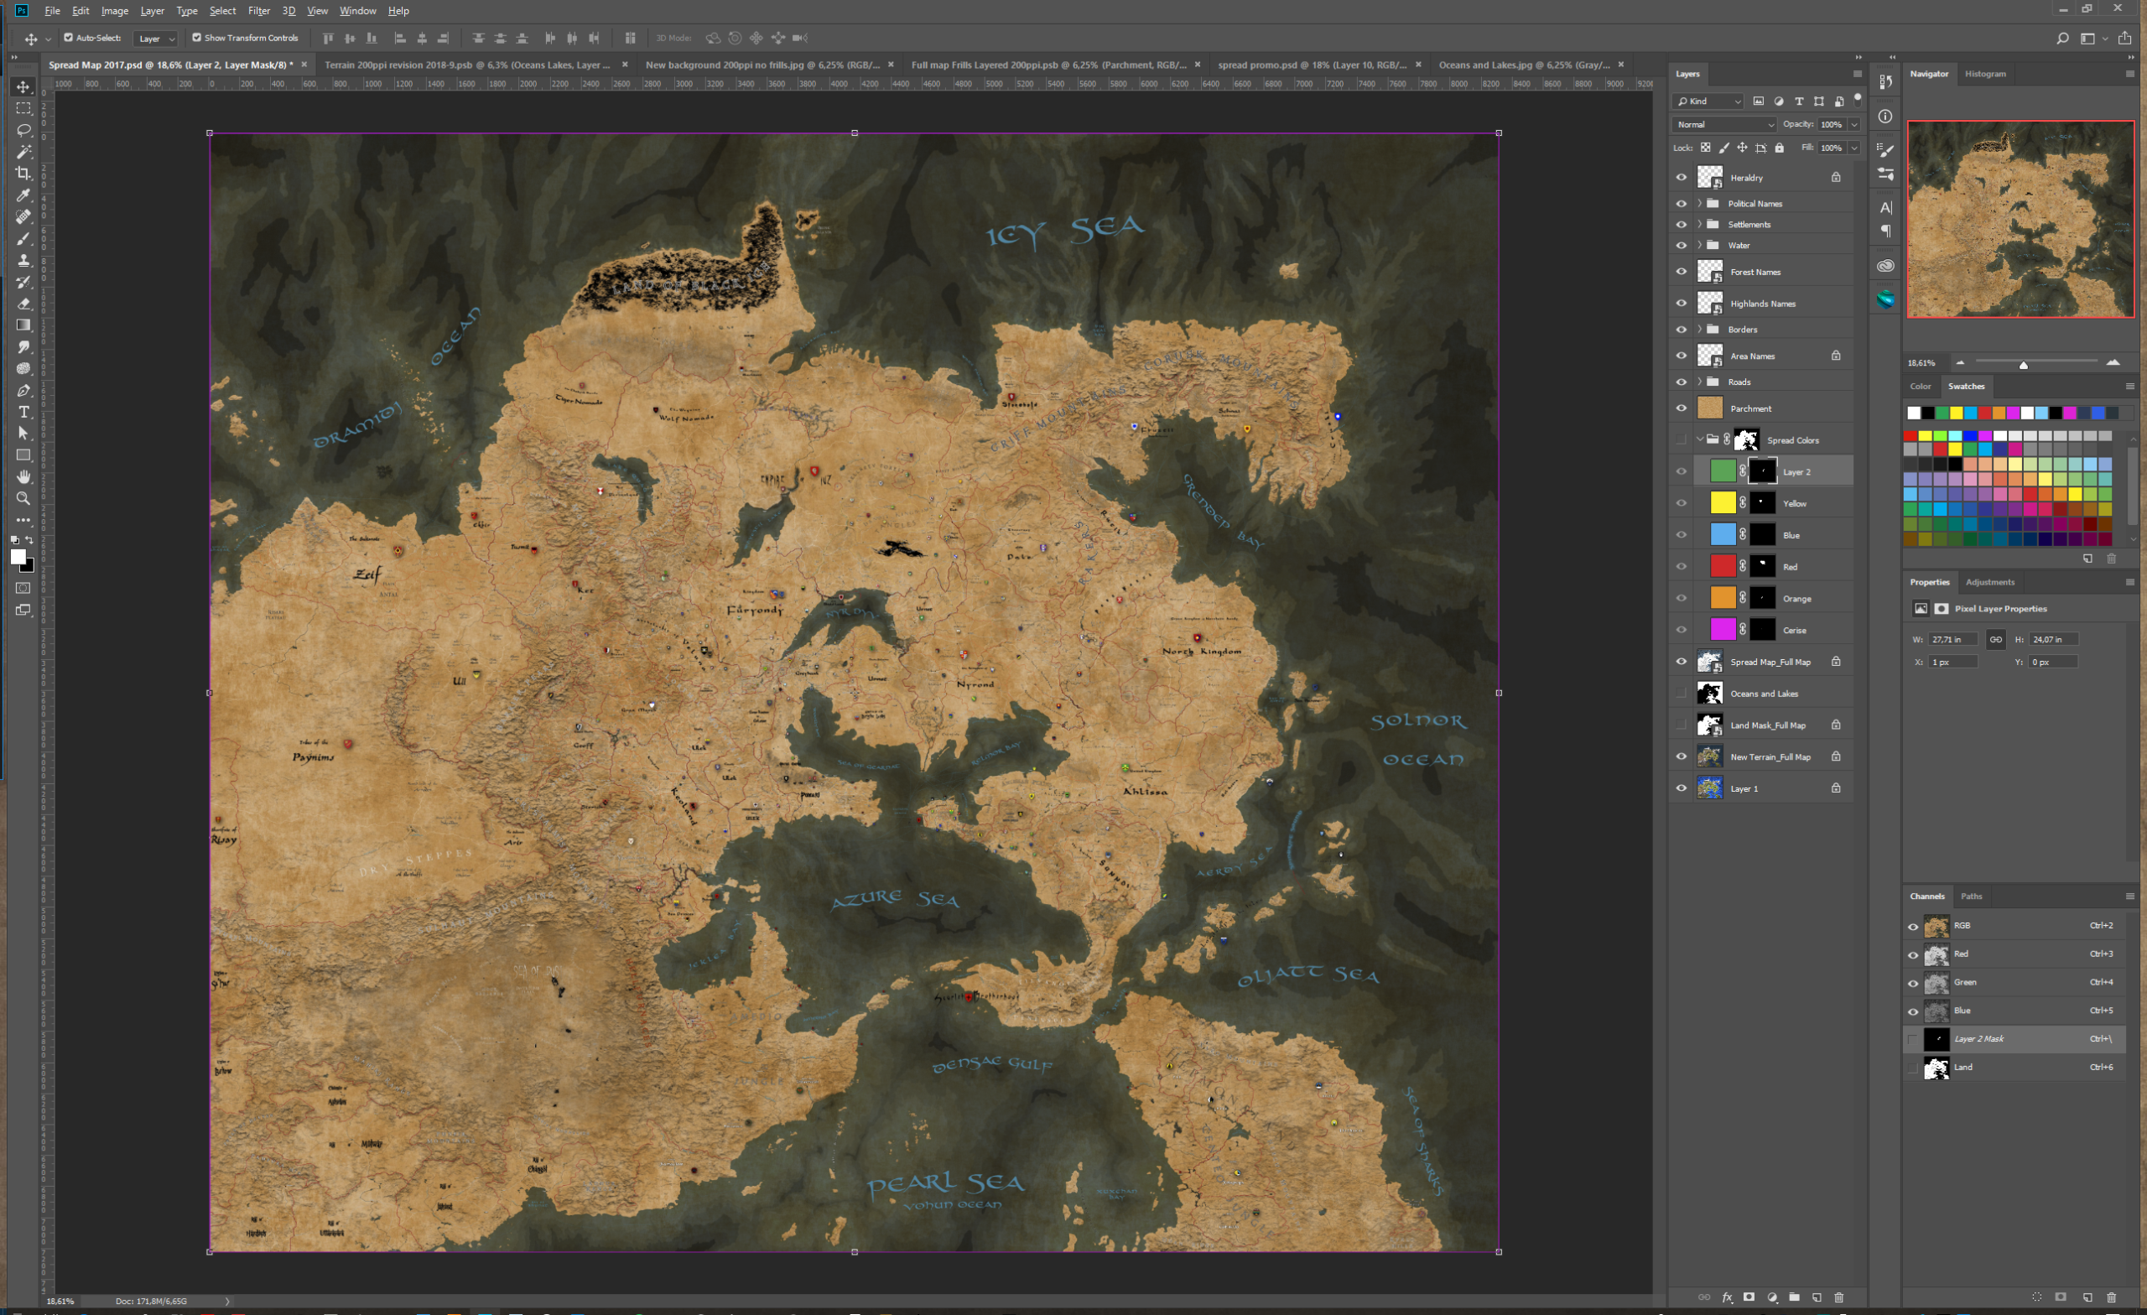This screenshot has height=1315, width=2147.
Task: Select the Move tool
Action: click(x=23, y=87)
